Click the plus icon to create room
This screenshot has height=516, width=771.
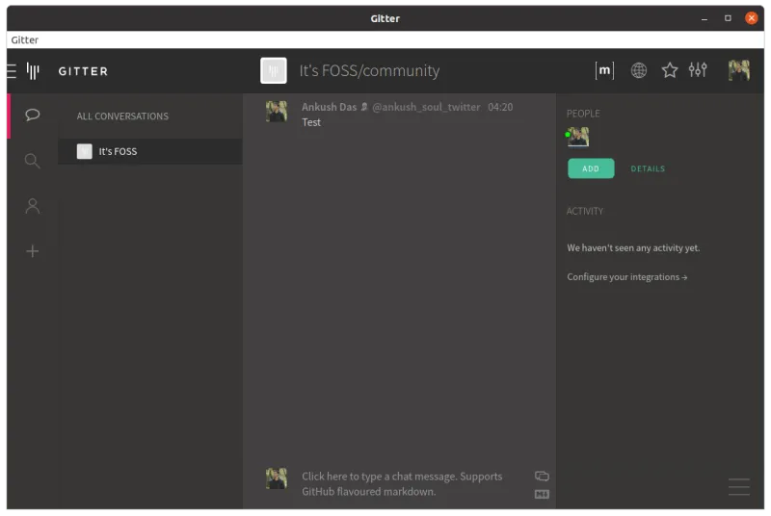pos(33,251)
